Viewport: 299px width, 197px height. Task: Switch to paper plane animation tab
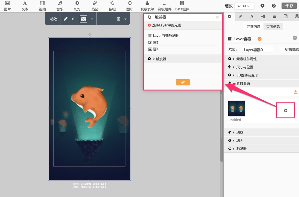[x=263, y=16]
